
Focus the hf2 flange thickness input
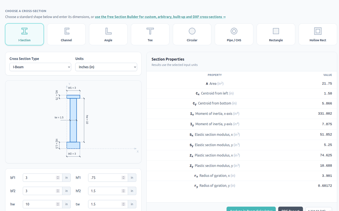click(x=108, y=191)
